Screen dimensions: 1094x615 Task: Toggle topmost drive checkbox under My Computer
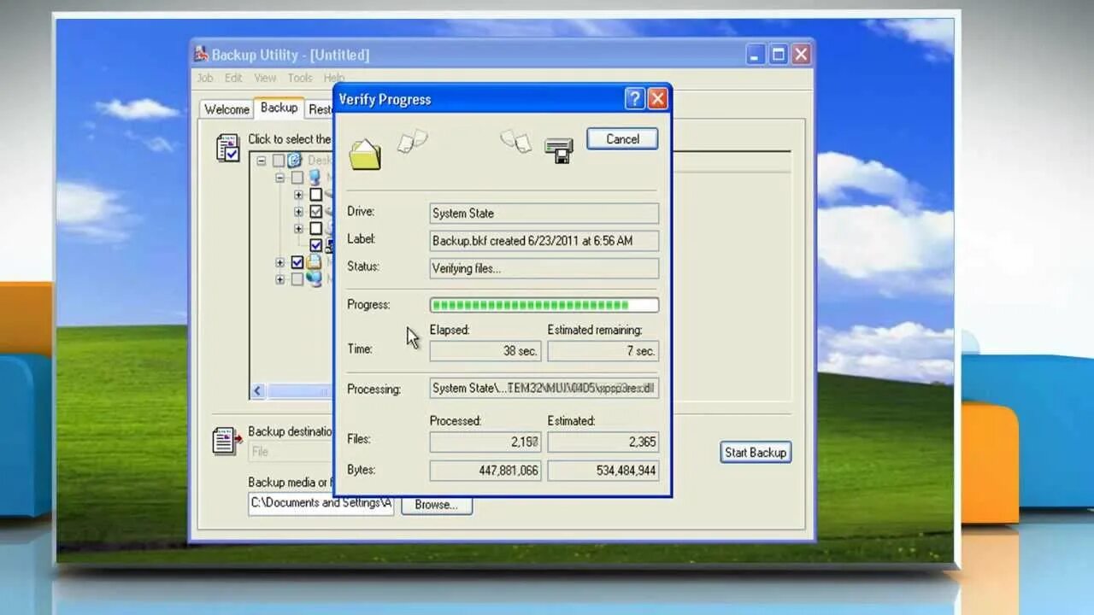[315, 195]
